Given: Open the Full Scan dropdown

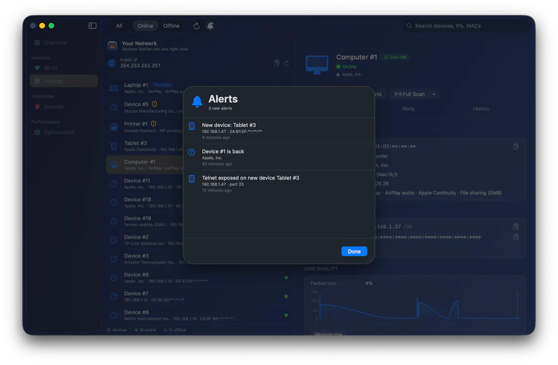Looking at the screenshot, I should point(416,94).
